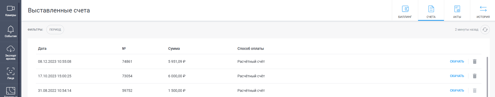The image size is (495, 97).
Task: Click the Сумма column header
Action: [174, 48]
